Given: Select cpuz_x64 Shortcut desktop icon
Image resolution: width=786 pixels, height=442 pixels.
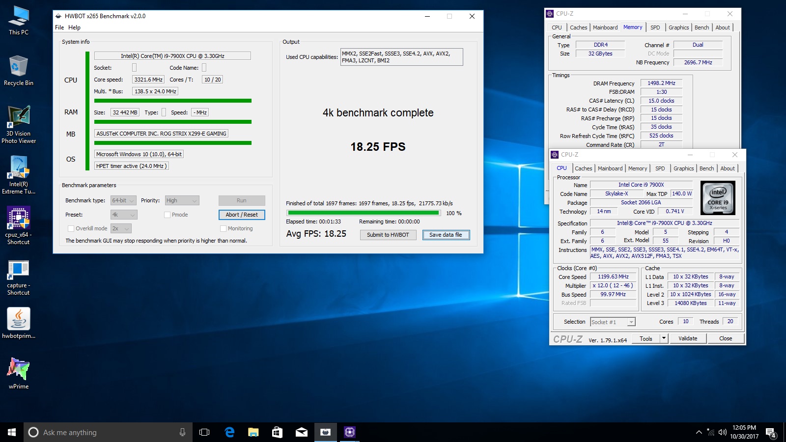Looking at the screenshot, I should point(19,225).
